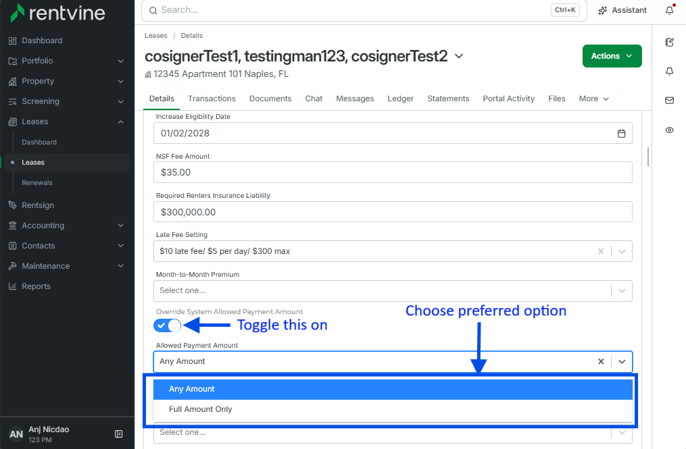Open Dashboard from the sidebar
Screen dimensions: 686x449
click(x=42, y=41)
